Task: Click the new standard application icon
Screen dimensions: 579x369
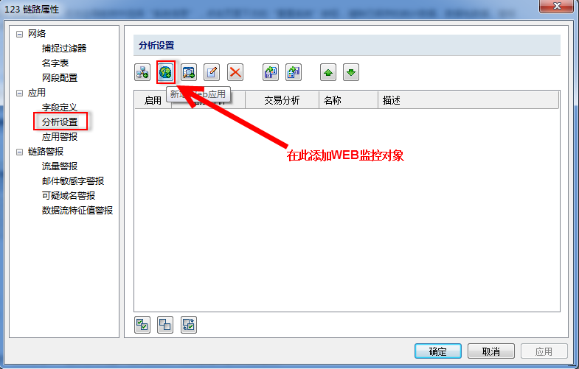Action: click(142, 72)
